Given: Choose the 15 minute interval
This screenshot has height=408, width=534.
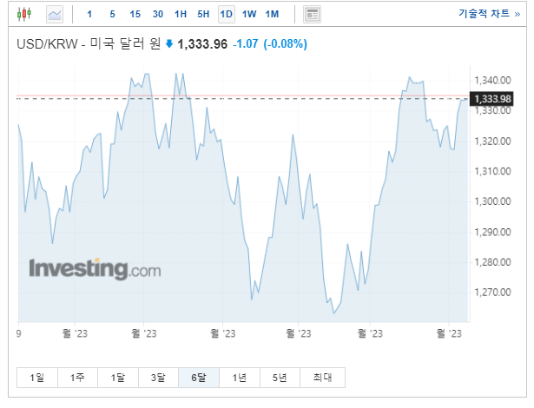Looking at the screenshot, I should pos(135,14).
